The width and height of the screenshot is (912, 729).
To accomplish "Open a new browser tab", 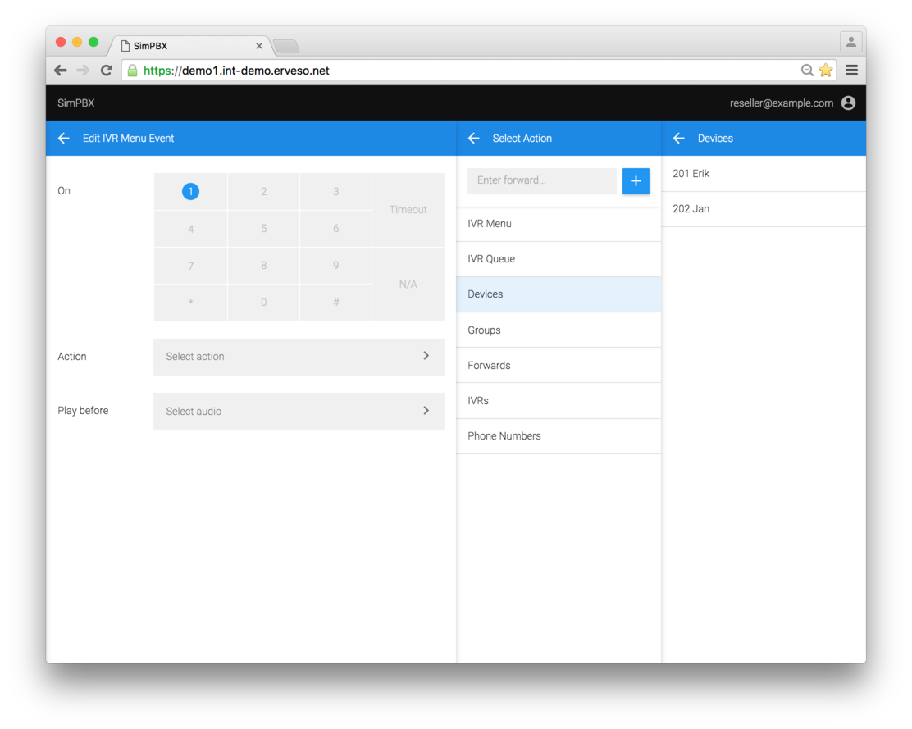I will 285,46.
